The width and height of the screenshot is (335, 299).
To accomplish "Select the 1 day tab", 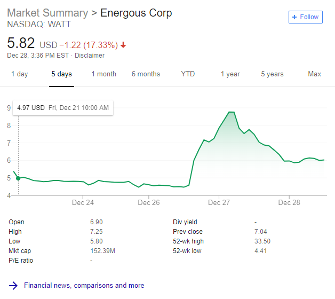I will 20,74.
